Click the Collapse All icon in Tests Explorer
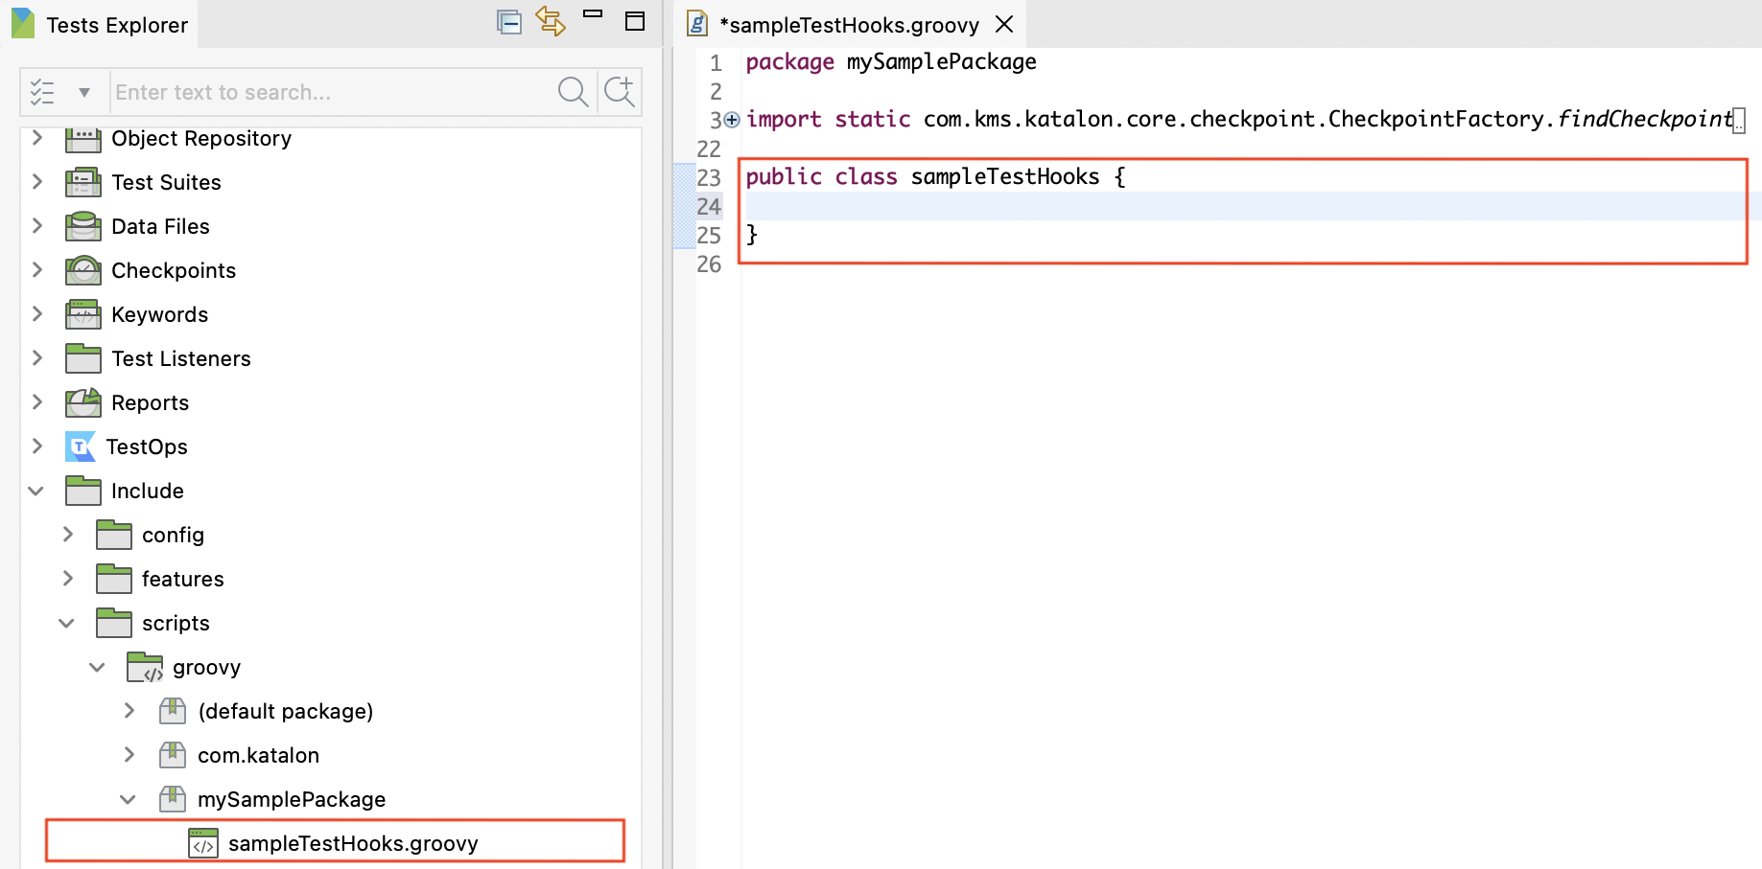 [508, 22]
